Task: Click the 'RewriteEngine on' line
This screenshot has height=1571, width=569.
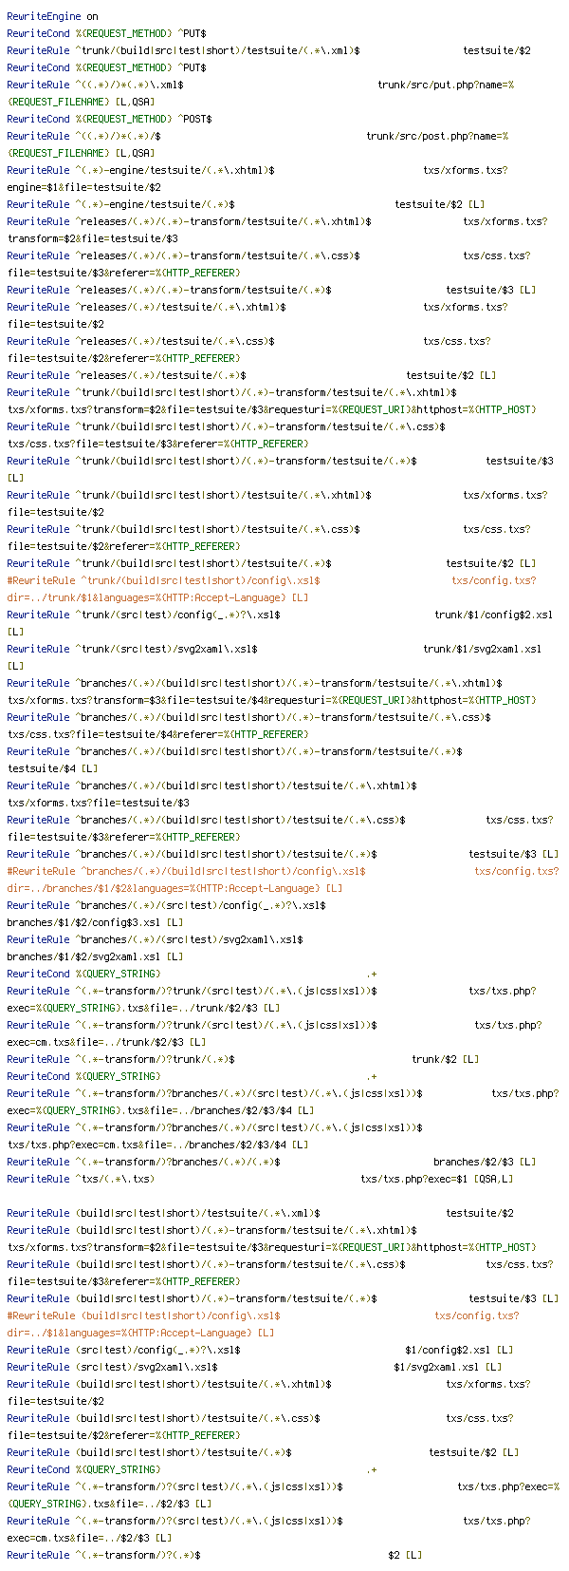Action: coord(52,16)
